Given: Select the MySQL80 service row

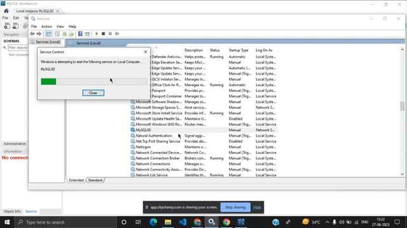Looking at the screenshot, I should coord(203,130).
